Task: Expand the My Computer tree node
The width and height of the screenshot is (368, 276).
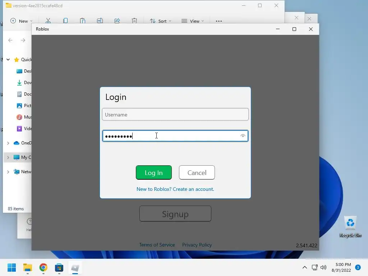Action: click(x=8, y=157)
